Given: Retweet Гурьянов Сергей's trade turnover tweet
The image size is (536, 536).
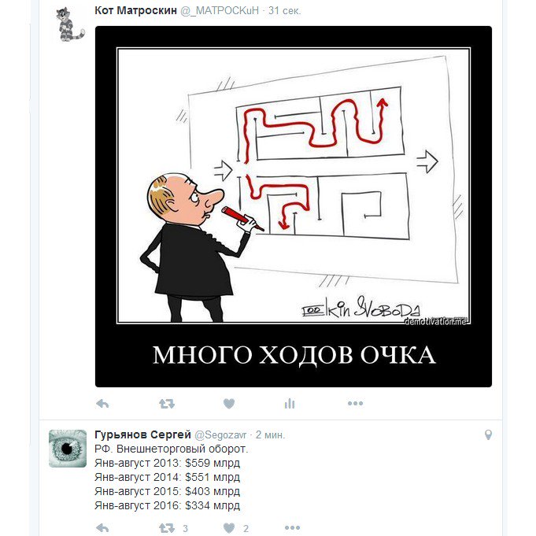Looking at the screenshot, I should coord(167,528).
